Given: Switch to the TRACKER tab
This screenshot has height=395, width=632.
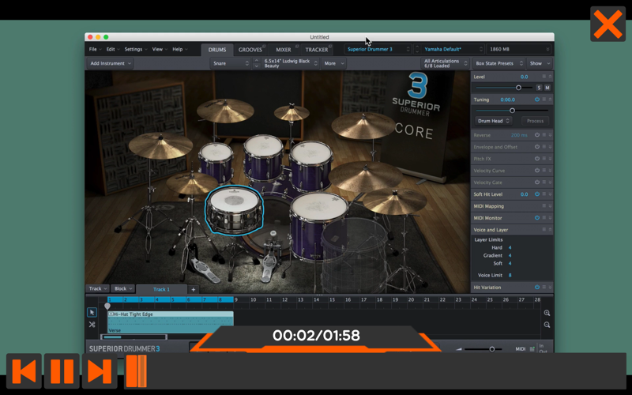Looking at the screenshot, I should coord(317,50).
